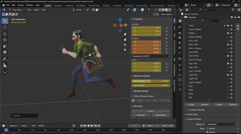The width and height of the screenshot is (241, 134).
Task: Open the Object properties tab icon
Action: click(180, 65)
